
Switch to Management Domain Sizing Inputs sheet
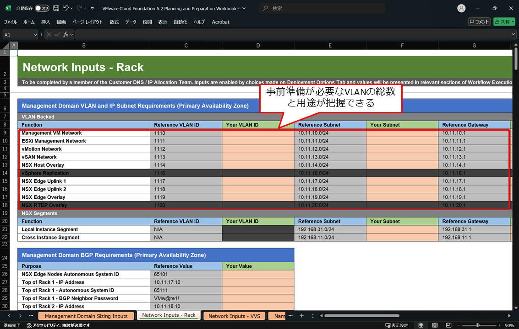click(86, 316)
